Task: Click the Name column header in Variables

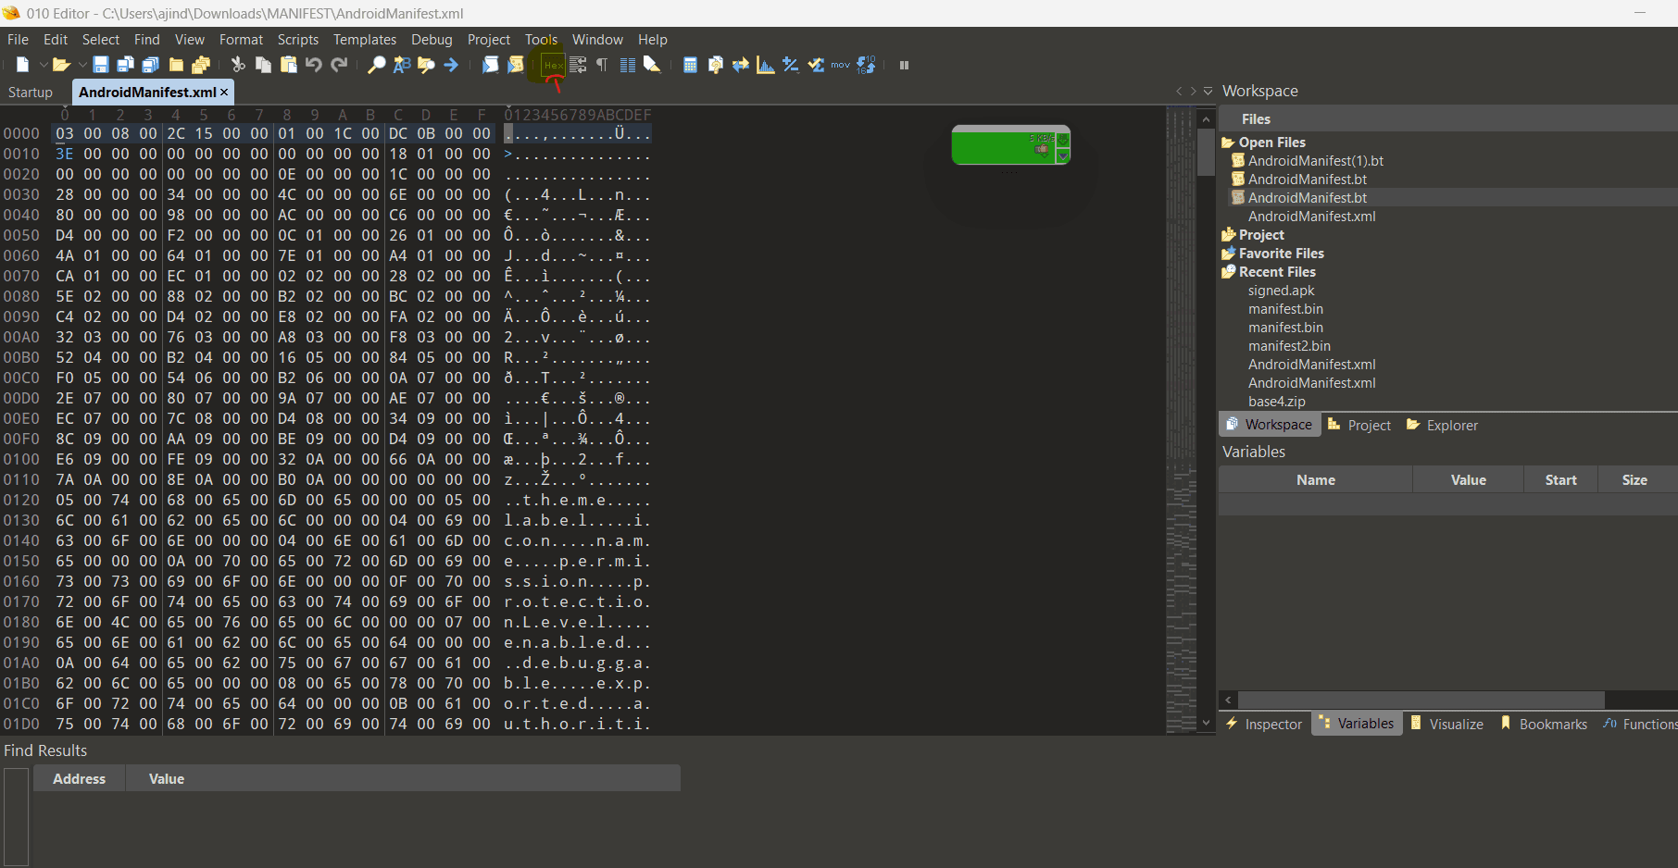Action: tap(1316, 479)
